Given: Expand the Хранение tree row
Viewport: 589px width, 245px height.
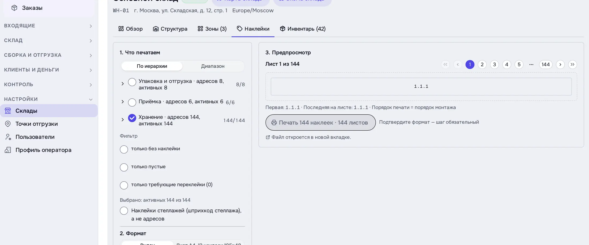Looking at the screenshot, I should click(123, 119).
